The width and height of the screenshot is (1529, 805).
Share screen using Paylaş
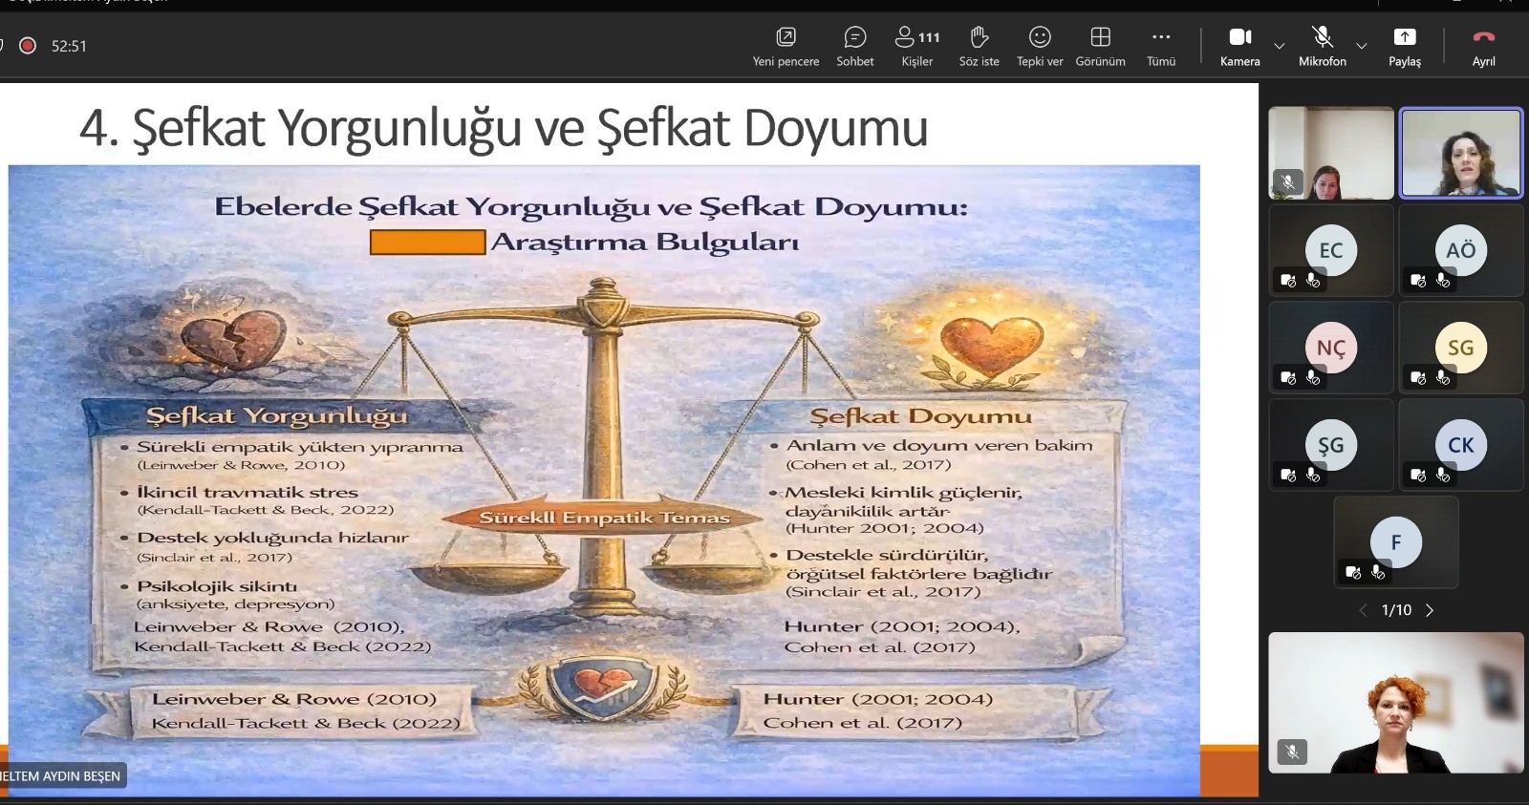[x=1404, y=46]
